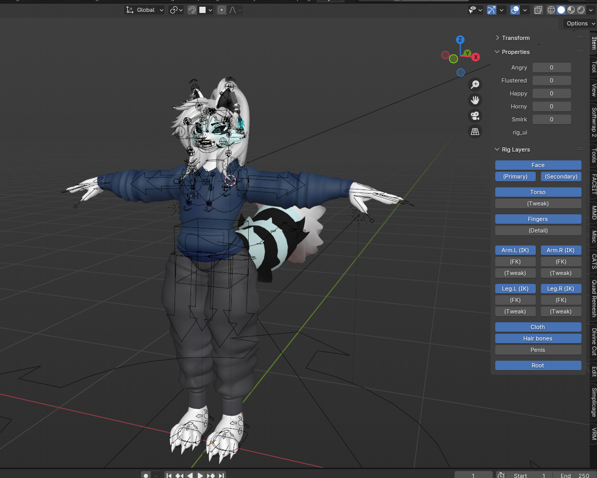597x478 pixels.
Task: Enable the Fingers (Detail) layer
Action: click(538, 230)
